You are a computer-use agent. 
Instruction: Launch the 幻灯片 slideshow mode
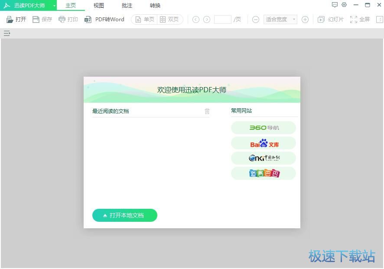330,19
